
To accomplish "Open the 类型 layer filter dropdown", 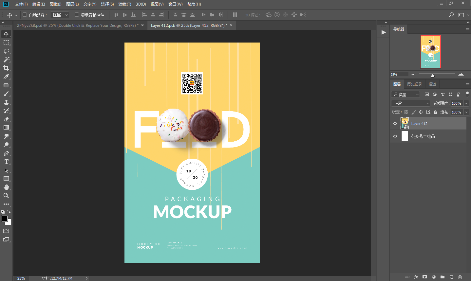I will coord(405,94).
